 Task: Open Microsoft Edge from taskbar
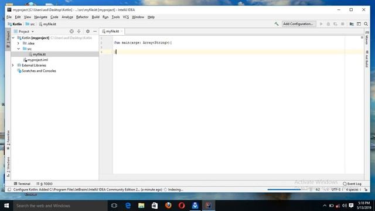[128, 206]
